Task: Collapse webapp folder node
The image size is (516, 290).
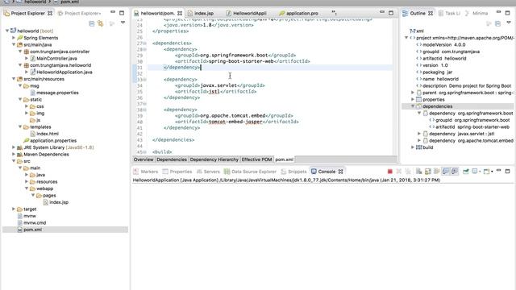Action: pos(27,188)
